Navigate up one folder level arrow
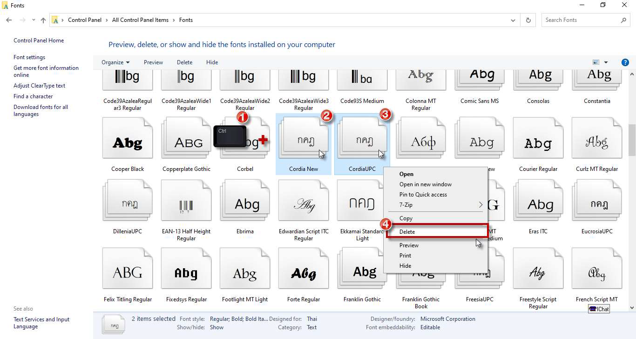The height and width of the screenshot is (339, 636). [x=43, y=20]
